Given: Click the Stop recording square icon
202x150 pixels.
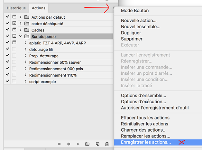Looking at the screenshot, I should coord(59,144).
